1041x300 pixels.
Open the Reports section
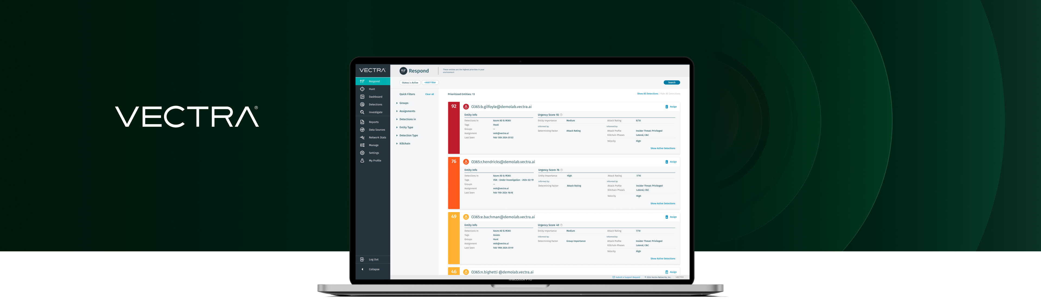click(x=372, y=122)
